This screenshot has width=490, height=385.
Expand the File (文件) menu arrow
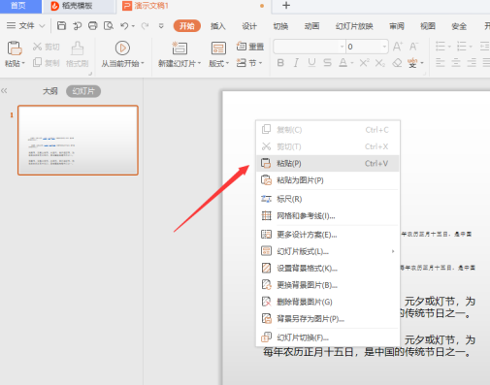[42, 26]
